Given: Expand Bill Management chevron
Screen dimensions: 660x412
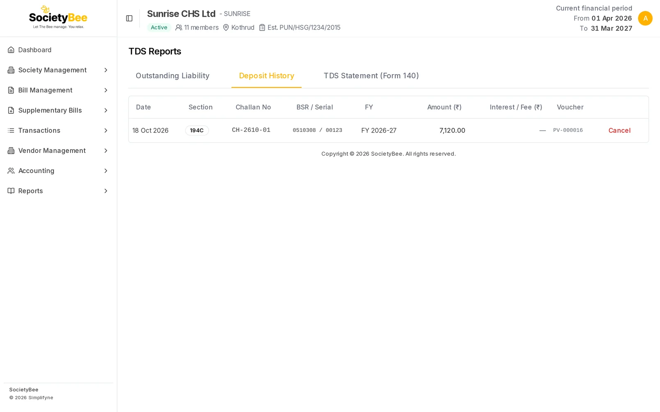Looking at the screenshot, I should [106, 90].
